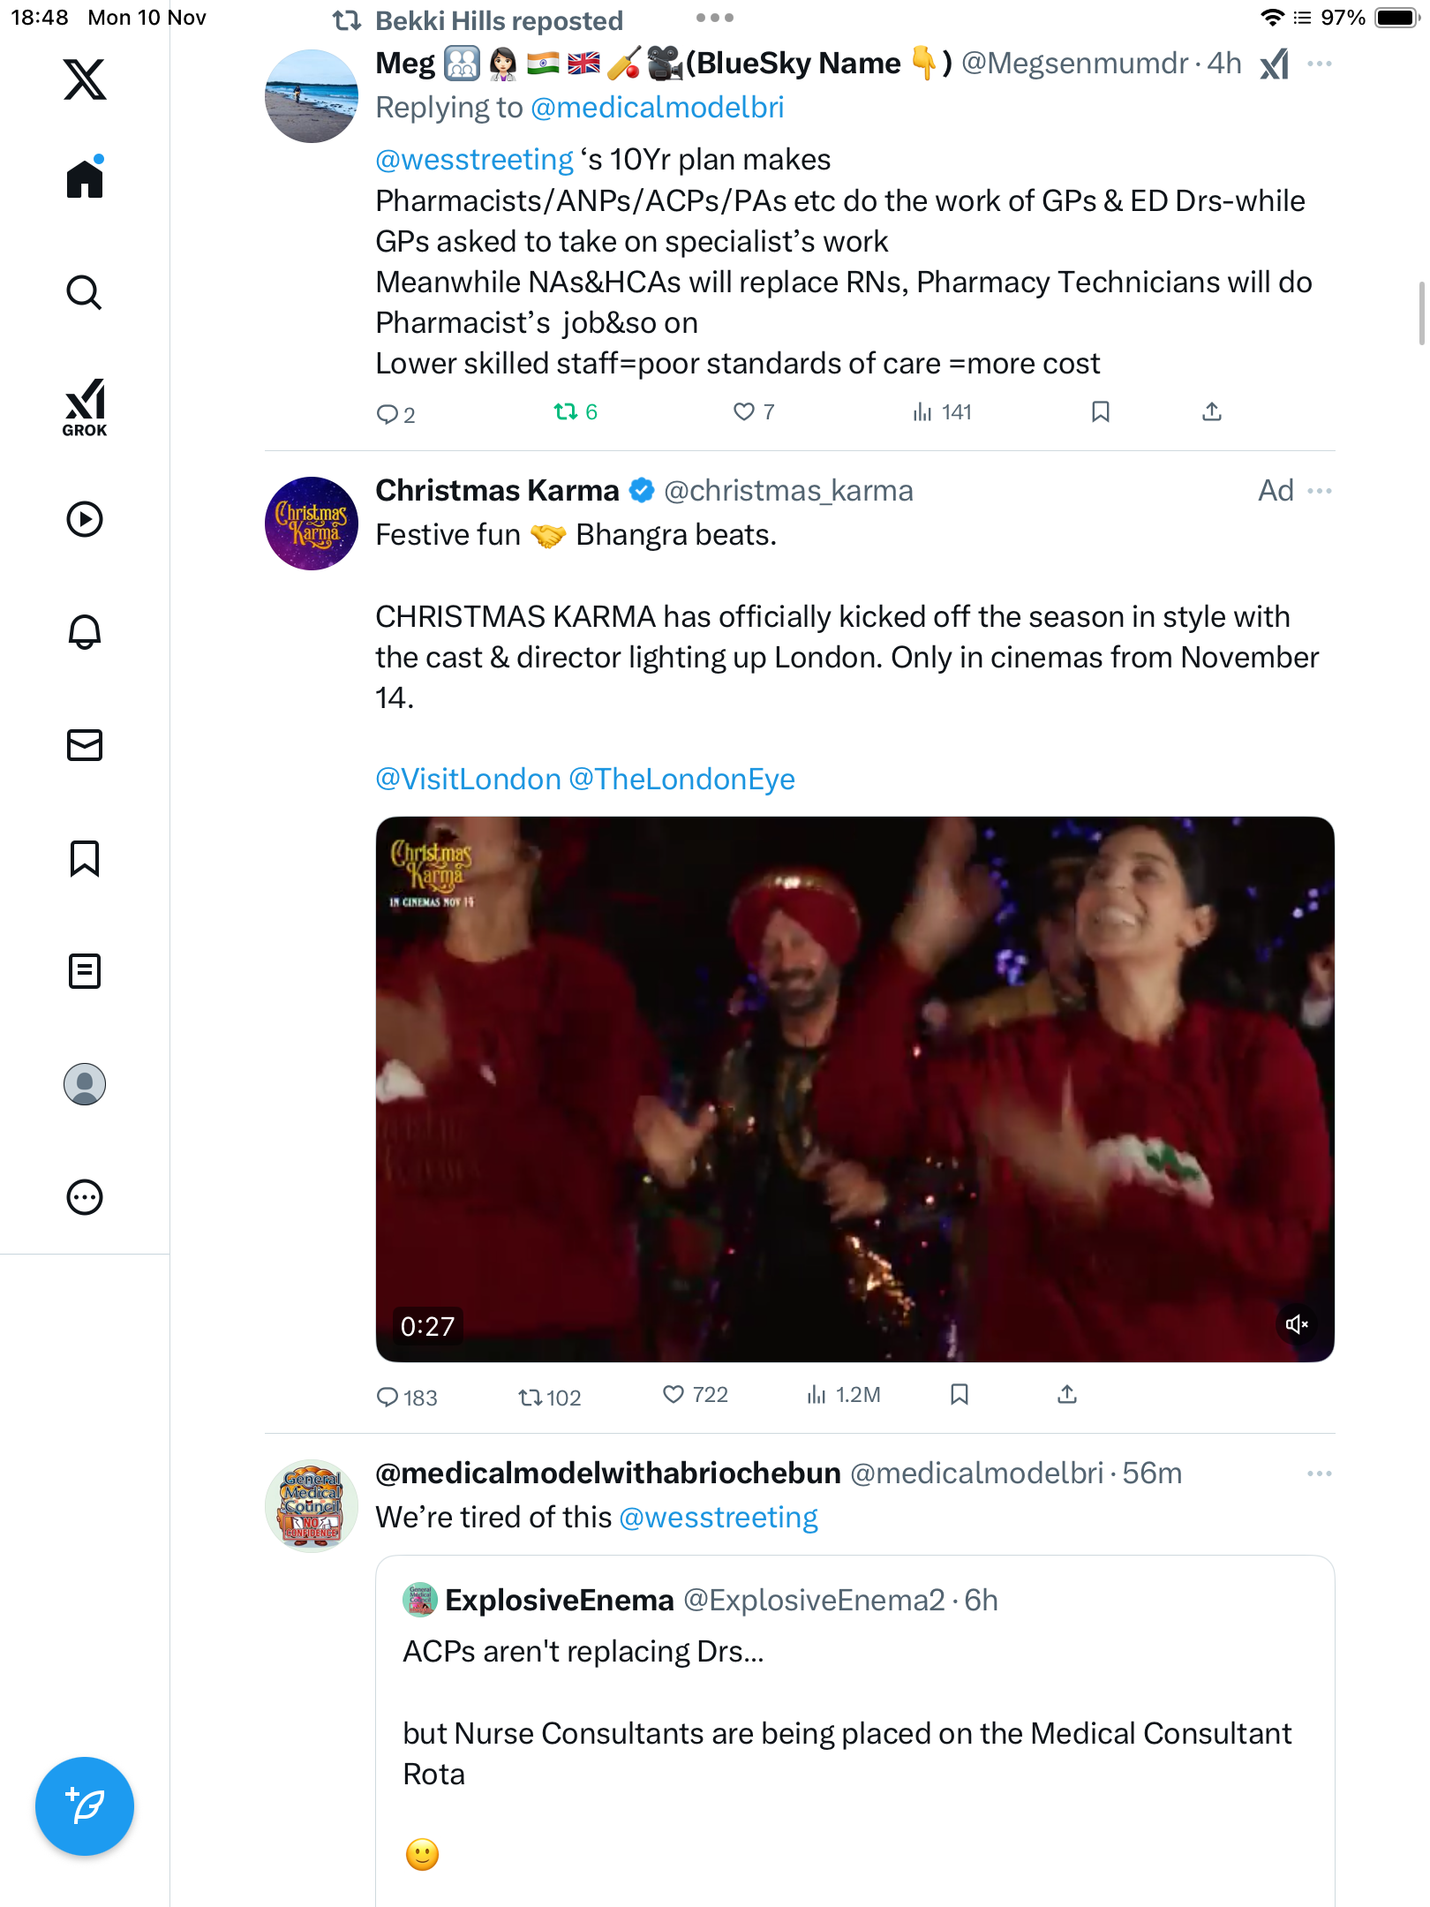
Task: Play the Christmas Karma video
Action: (854, 1088)
